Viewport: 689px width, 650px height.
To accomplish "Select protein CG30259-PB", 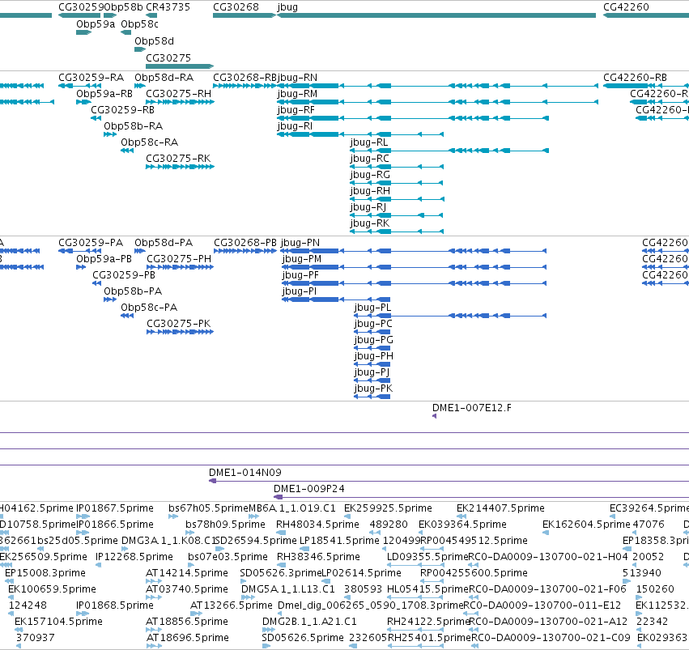I will click(124, 275).
